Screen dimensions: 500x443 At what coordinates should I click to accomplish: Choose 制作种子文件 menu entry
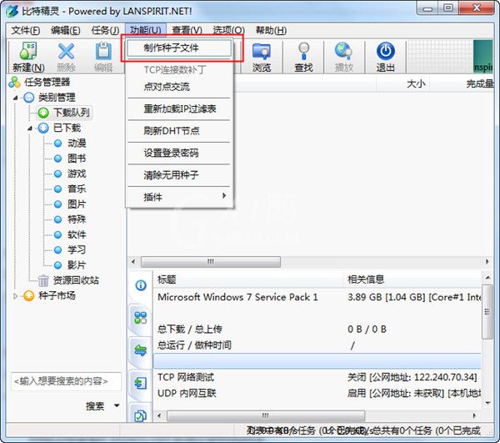[x=179, y=48]
